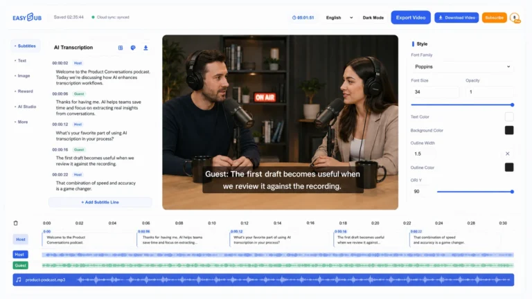Click the Export Video button

pos(411,17)
